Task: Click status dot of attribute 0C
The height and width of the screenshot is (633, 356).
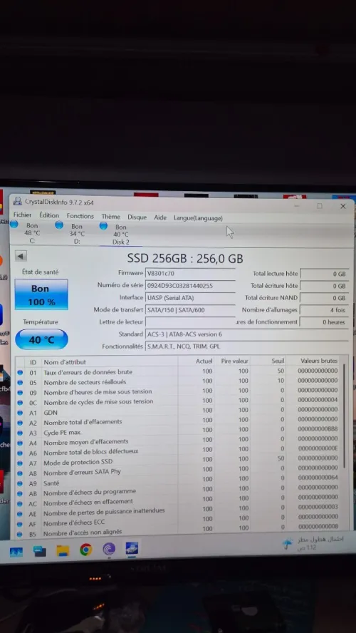Action: 20,403
